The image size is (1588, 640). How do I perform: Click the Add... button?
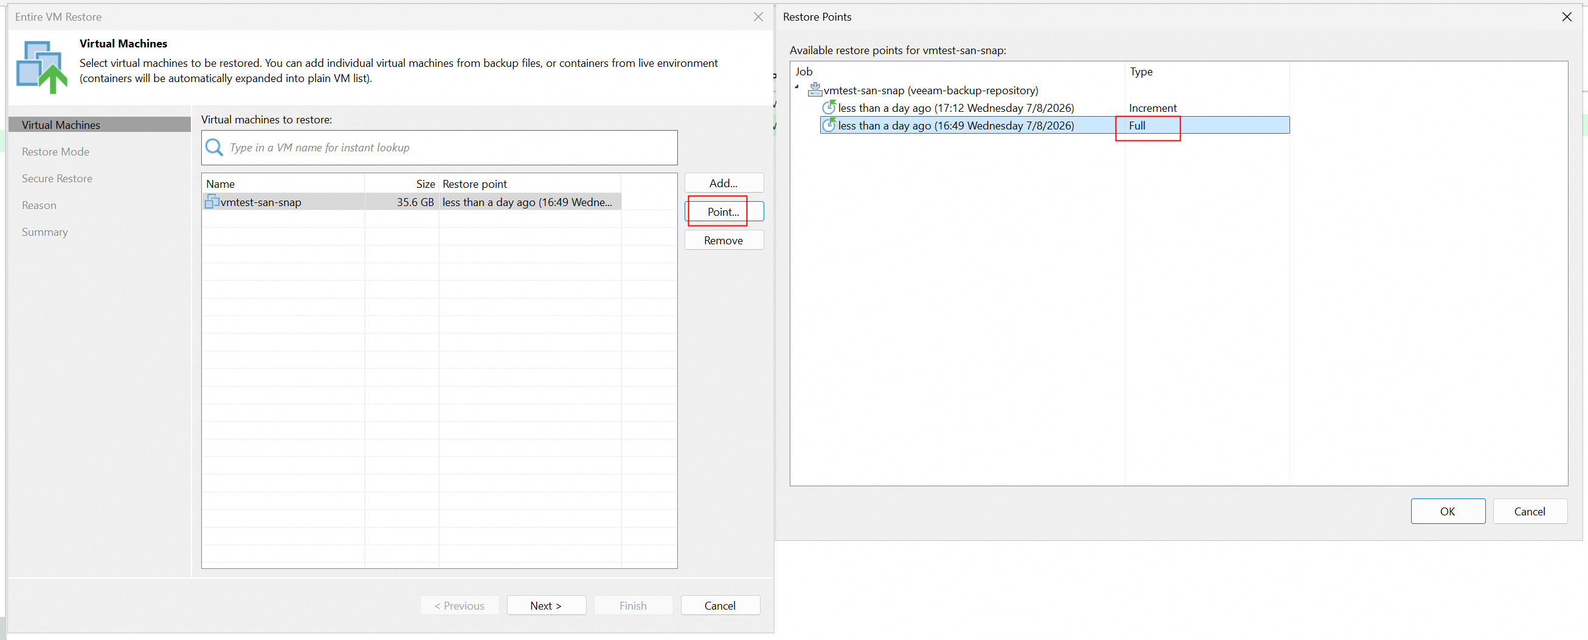[x=723, y=183]
